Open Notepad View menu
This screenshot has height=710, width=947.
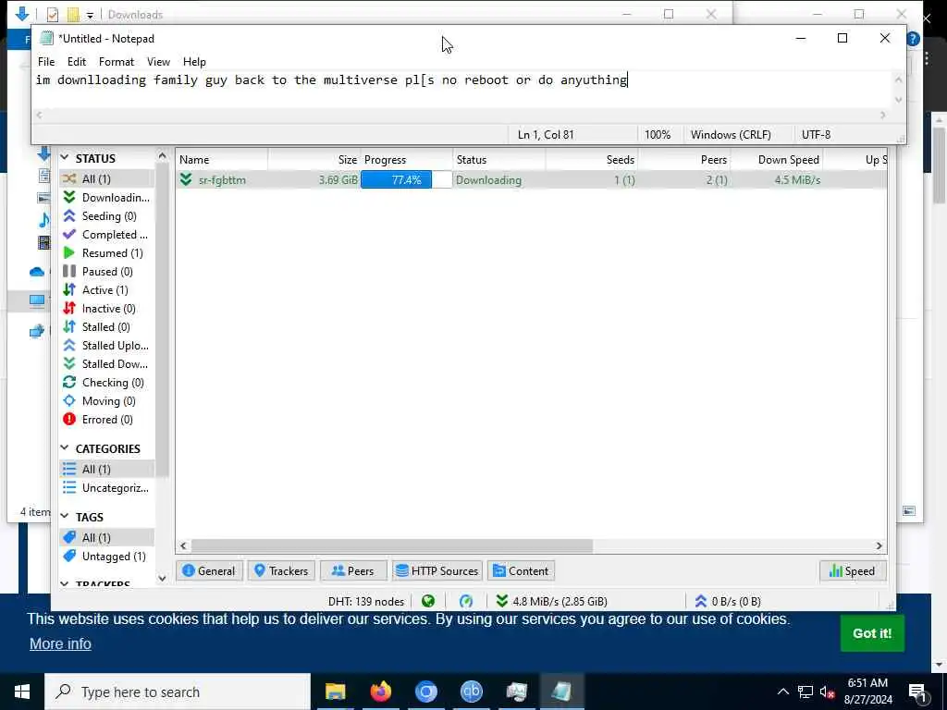tap(158, 62)
